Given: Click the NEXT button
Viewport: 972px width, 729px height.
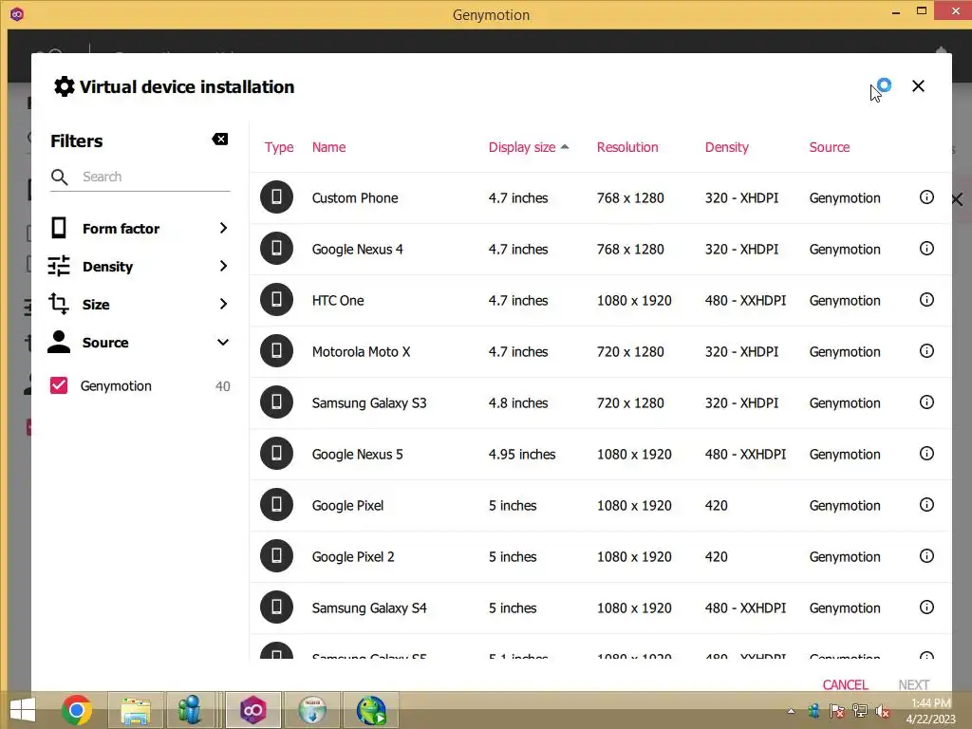Looking at the screenshot, I should pos(914,684).
